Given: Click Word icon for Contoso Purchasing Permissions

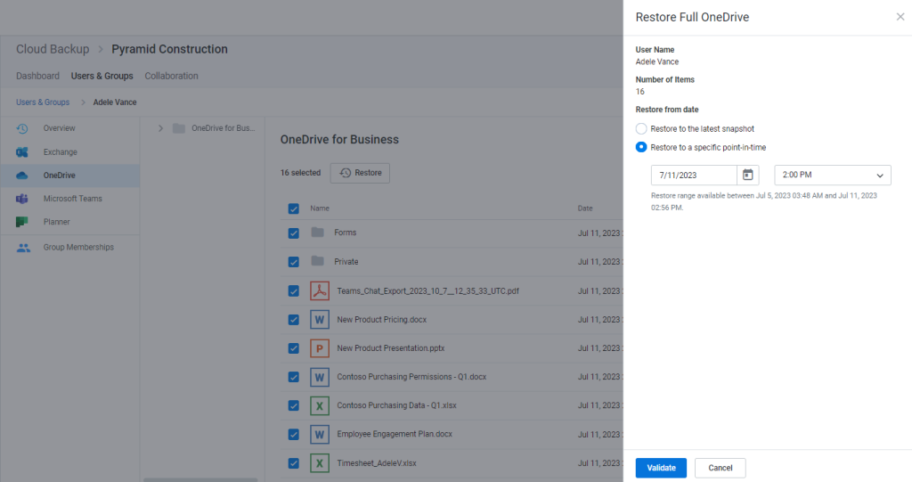Looking at the screenshot, I should tap(320, 377).
